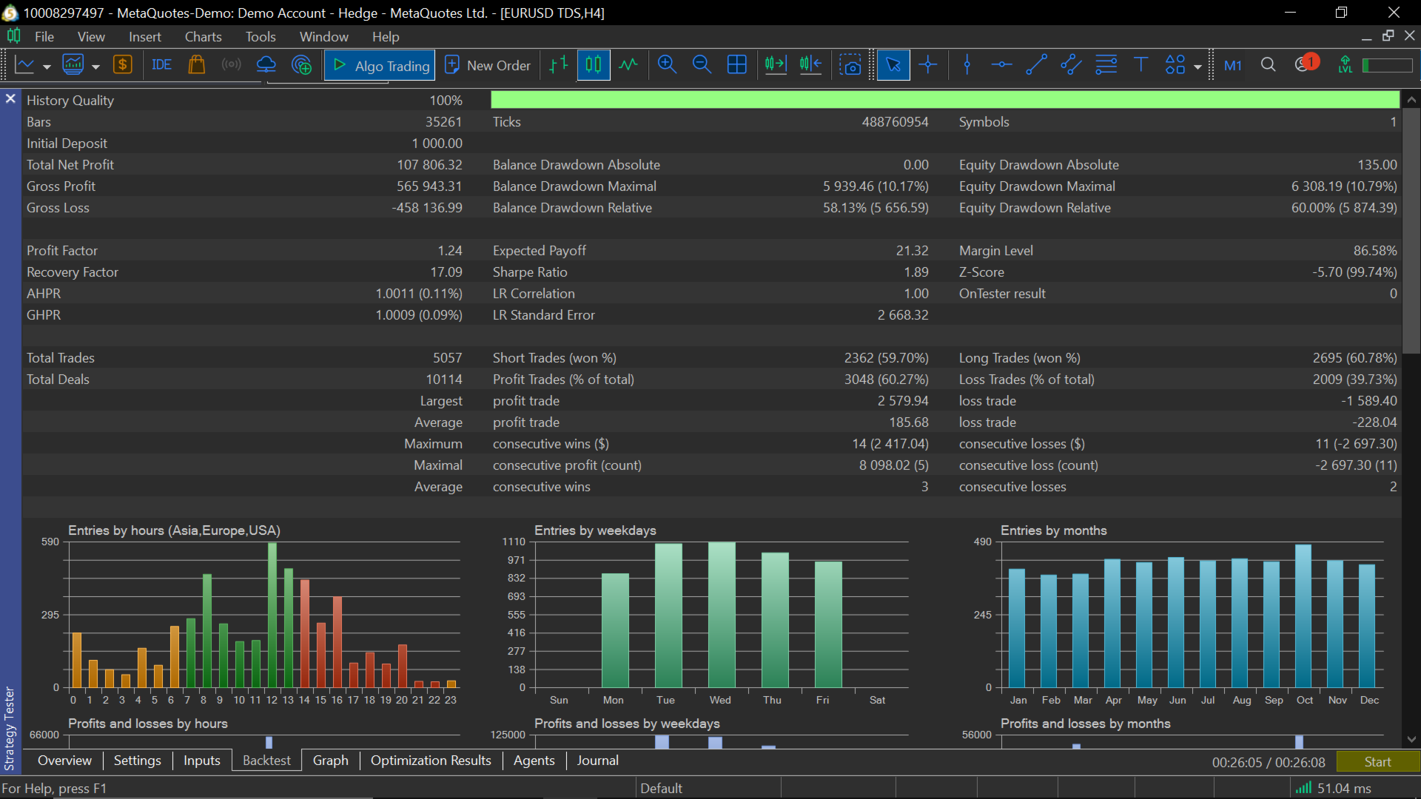The image size is (1421, 799).
Task: Open the tile windows grid icon
Action: (x=737, y=65)
